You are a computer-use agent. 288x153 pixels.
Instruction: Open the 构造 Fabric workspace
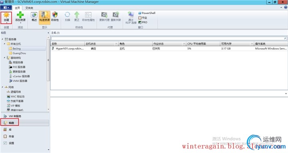pos(25,123)
